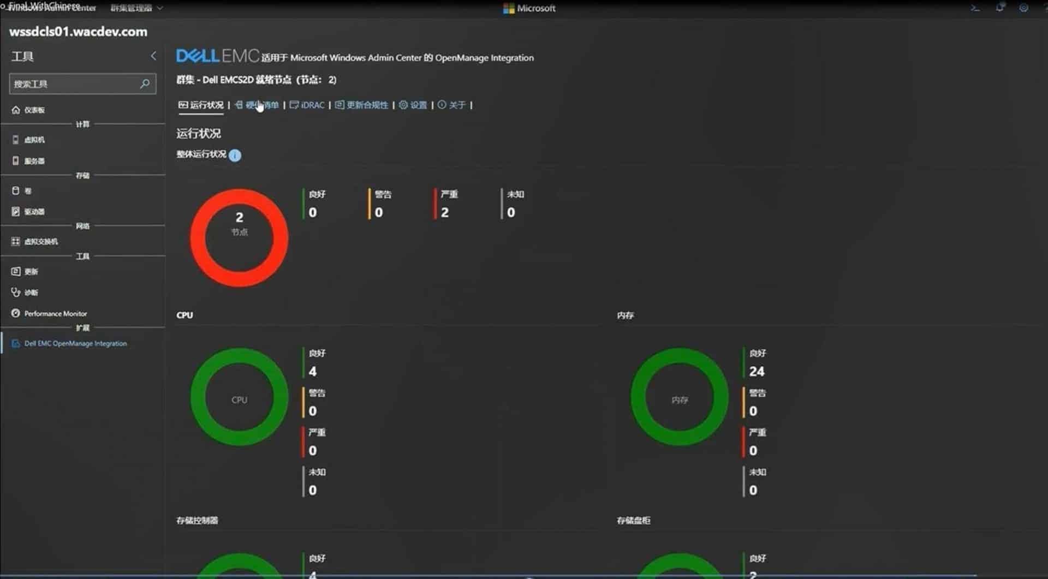Open the PowerShell console icon in the header
Viewport: 1048px width, 579px height.
click(975, 8)
